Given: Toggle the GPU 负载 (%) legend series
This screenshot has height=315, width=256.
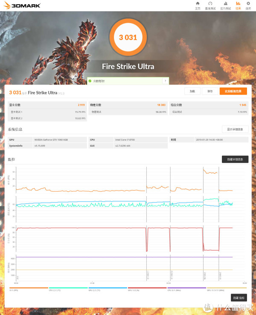Looking at the screenshot, I should tap(147, 289).
